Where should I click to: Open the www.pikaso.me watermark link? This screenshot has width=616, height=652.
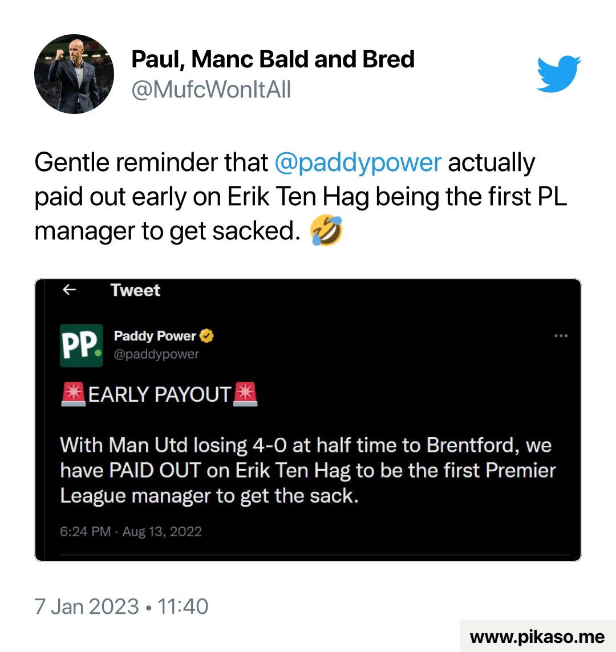[x=537, y=637]
